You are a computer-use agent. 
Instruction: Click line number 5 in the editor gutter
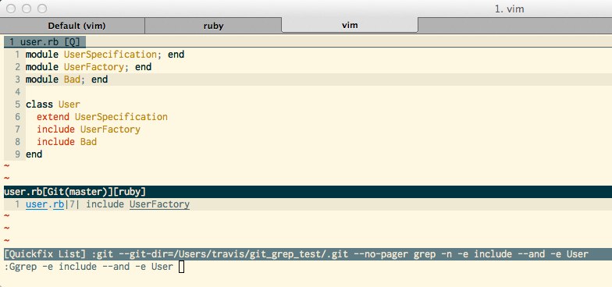click(x=17, y=105)
